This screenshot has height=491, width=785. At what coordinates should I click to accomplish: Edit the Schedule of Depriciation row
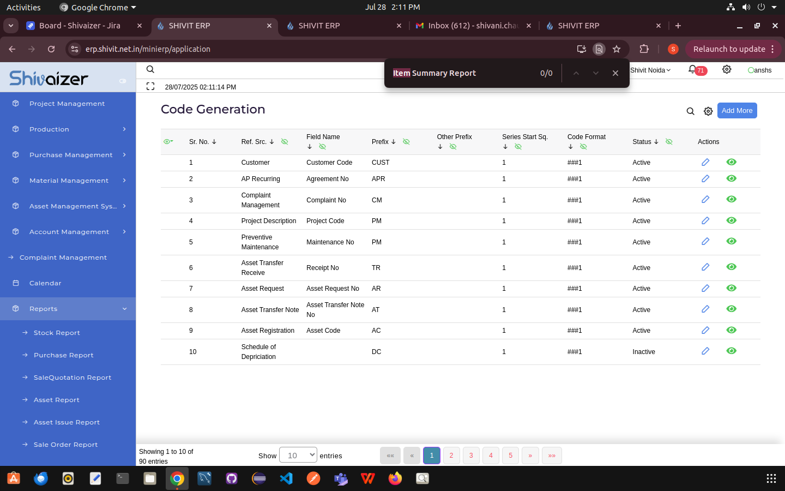coord(705,351)
